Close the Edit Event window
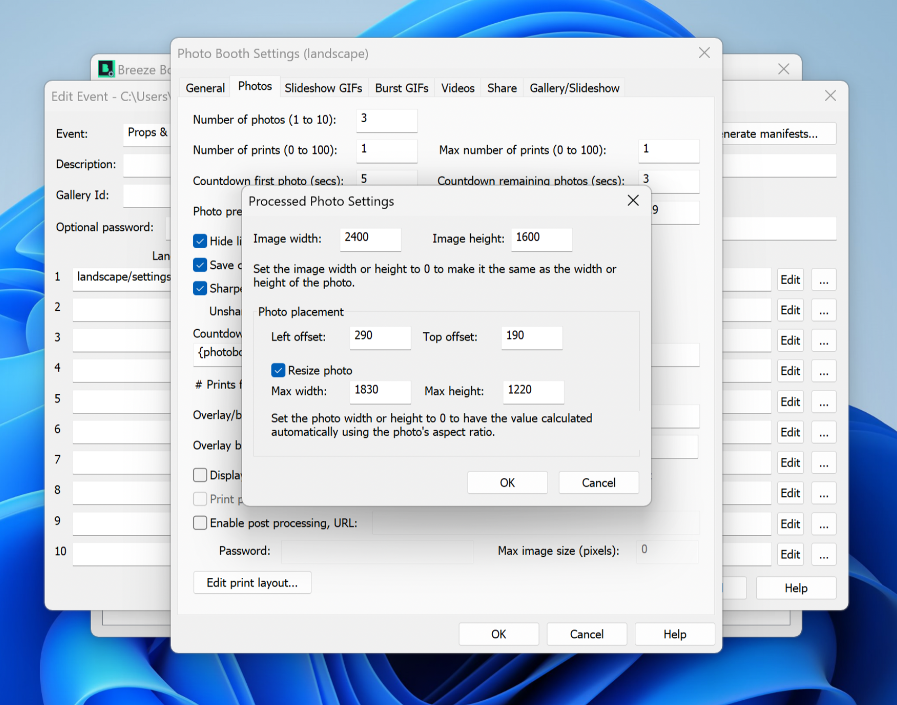Viewport: 897px width, 705px height. click(x=830, y=96)
